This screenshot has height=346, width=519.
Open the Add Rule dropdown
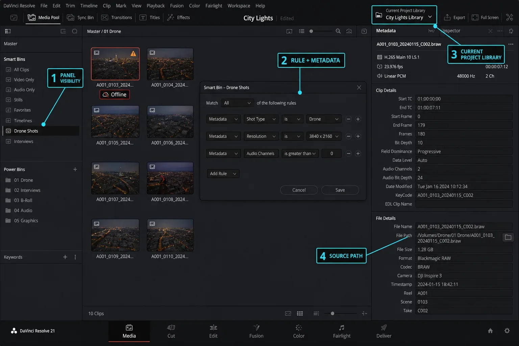point(223,174)
